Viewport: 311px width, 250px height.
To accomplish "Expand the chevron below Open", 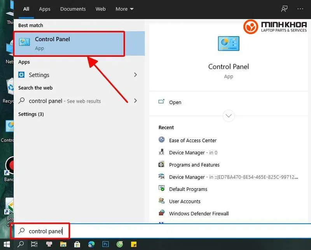I will click(229, 115).
